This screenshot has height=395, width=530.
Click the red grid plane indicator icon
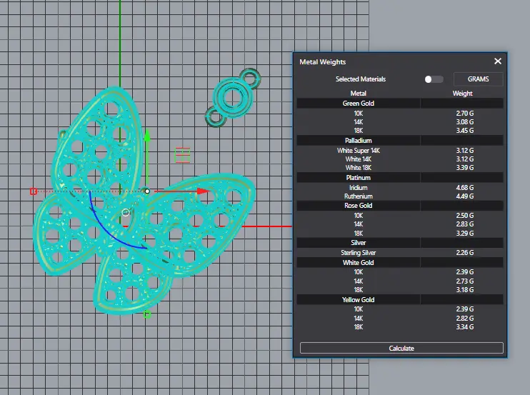[183, 155]
